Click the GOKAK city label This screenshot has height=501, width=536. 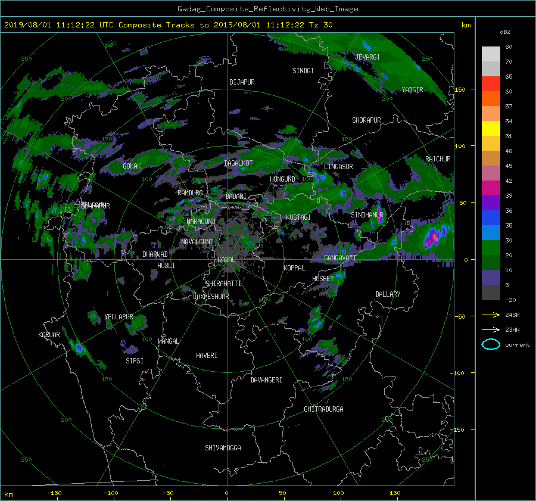pos(132,166)
